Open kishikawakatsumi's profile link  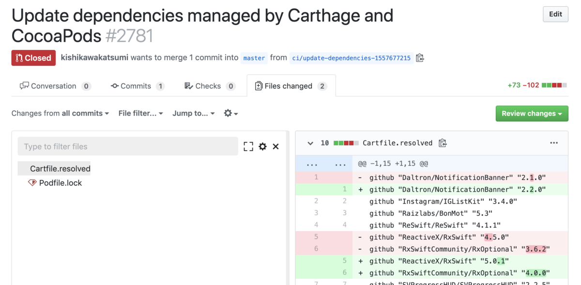coord(94,58)
